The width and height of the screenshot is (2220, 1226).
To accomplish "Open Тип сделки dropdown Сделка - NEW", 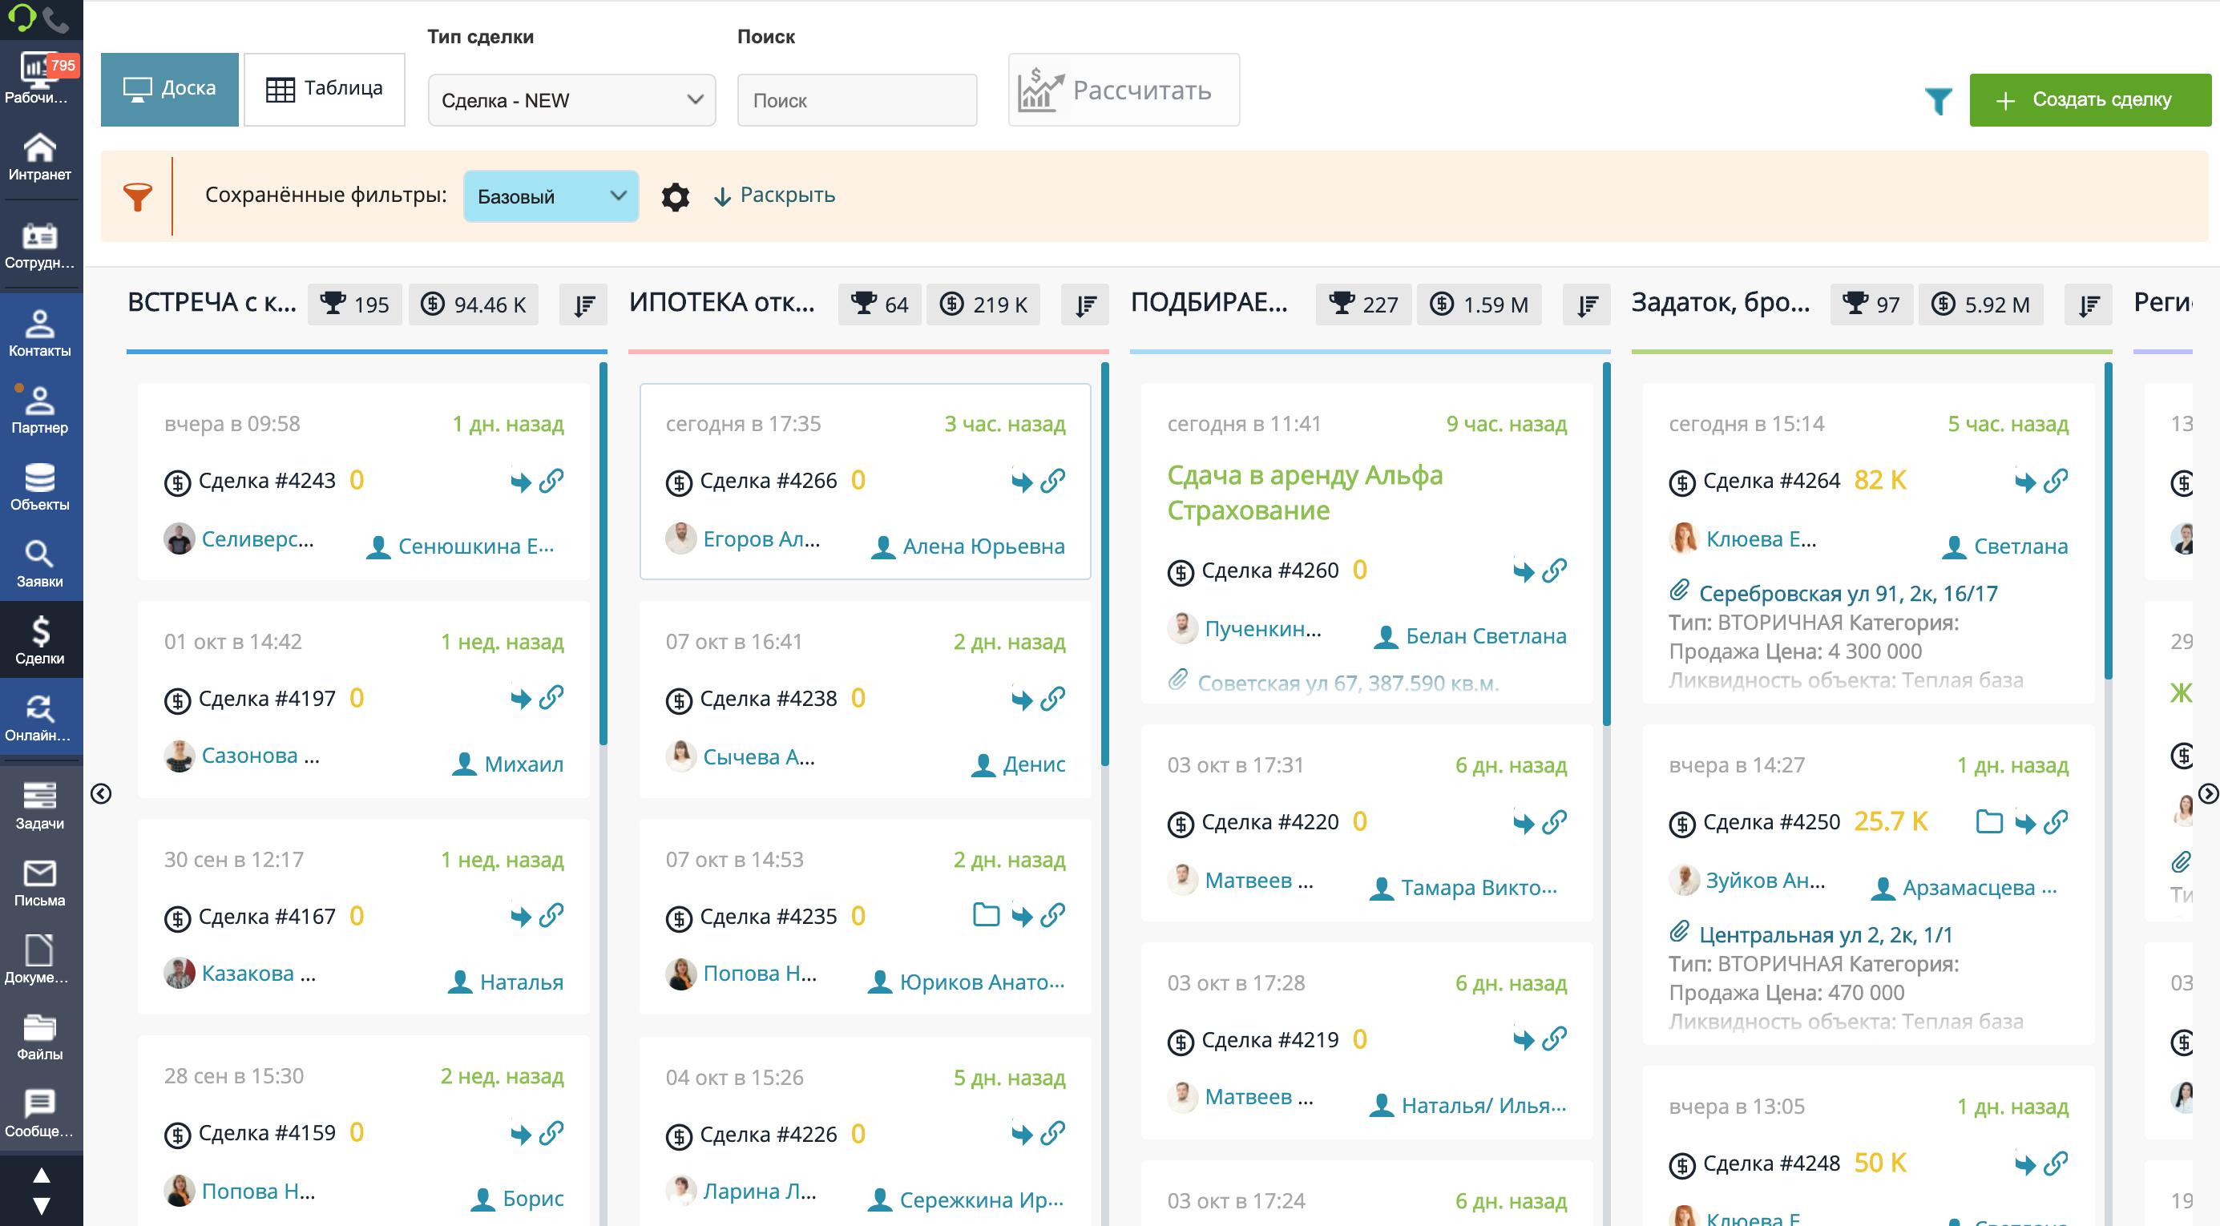I will click(572, 101).
